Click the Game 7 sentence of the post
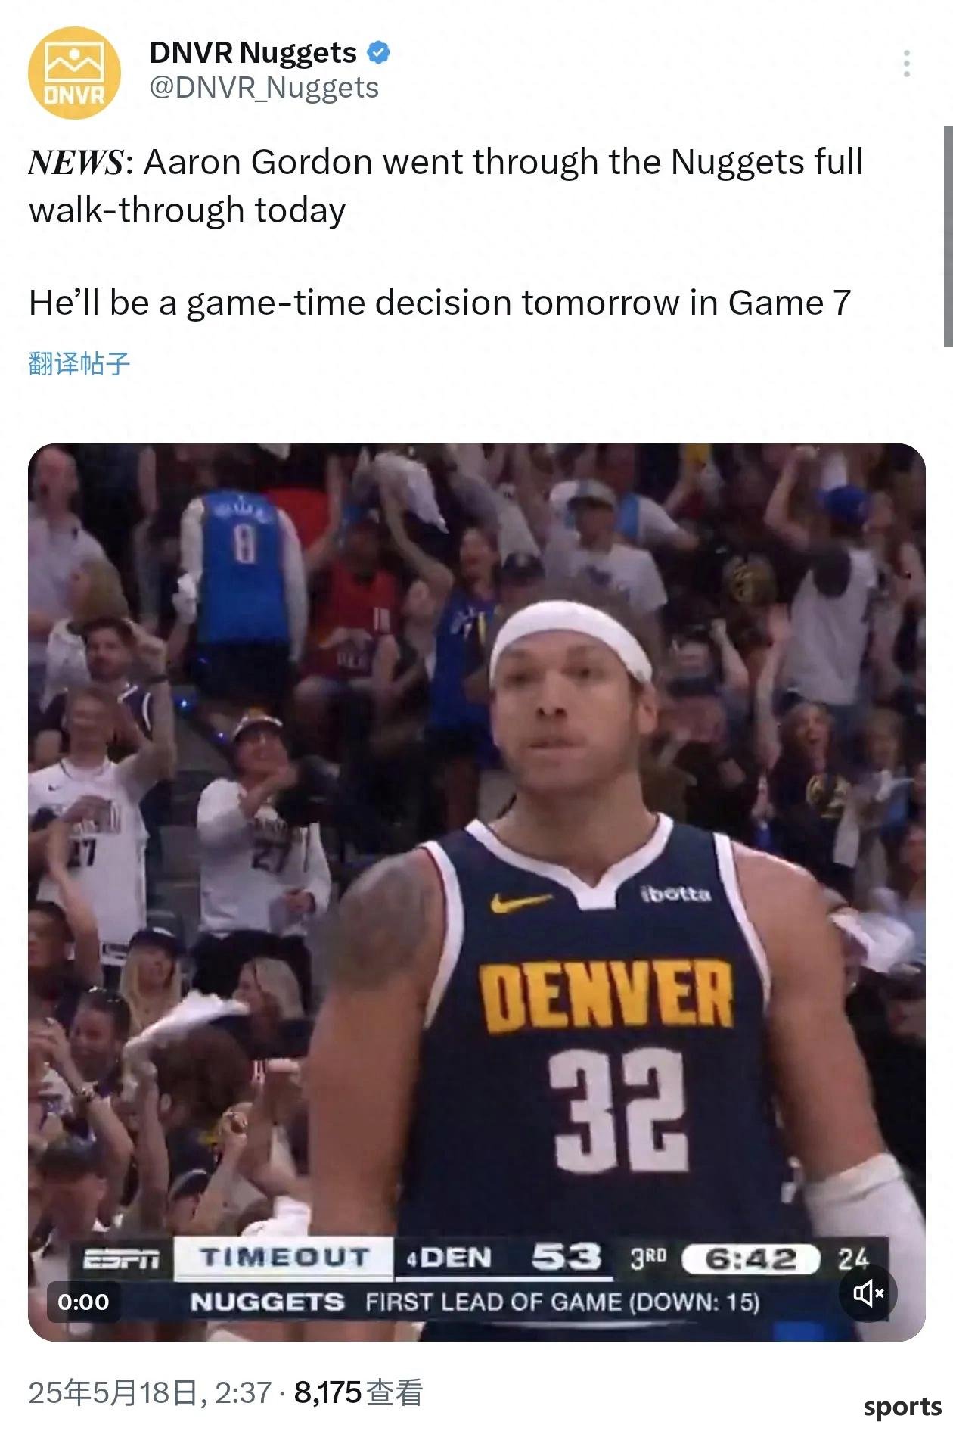953x1431 pixels. coord(439,303)
